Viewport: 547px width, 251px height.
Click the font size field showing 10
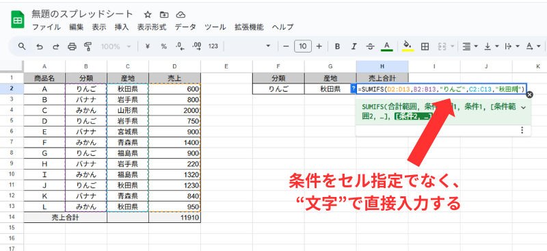(303, 46)
